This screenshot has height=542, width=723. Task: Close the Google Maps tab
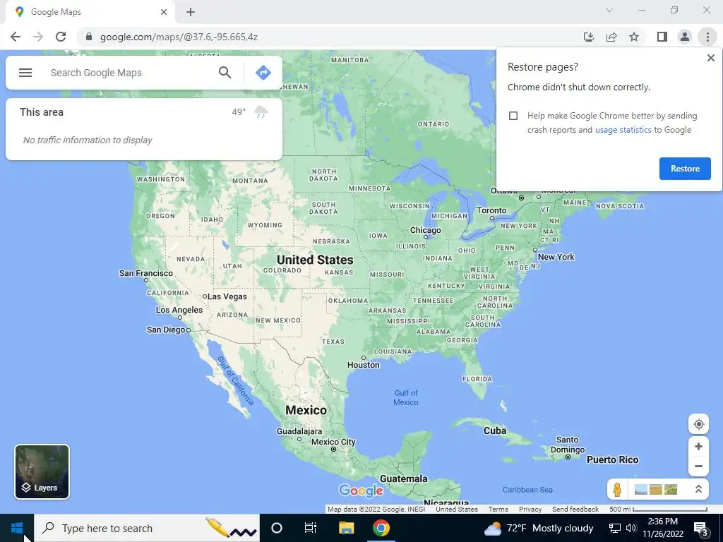(x=164, y=12)
